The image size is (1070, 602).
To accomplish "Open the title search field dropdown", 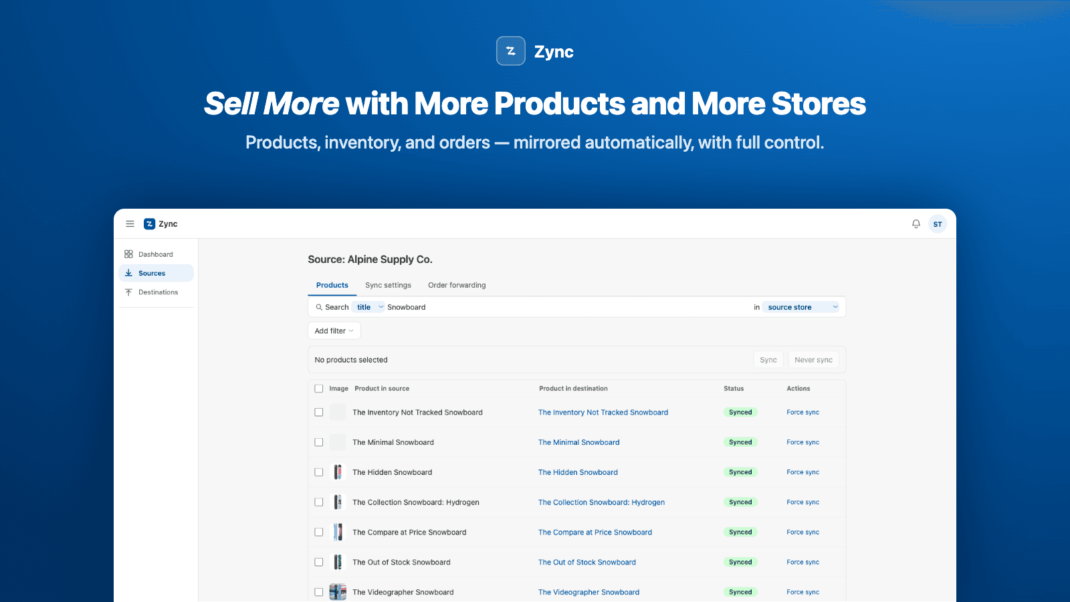I will (369, 307).
